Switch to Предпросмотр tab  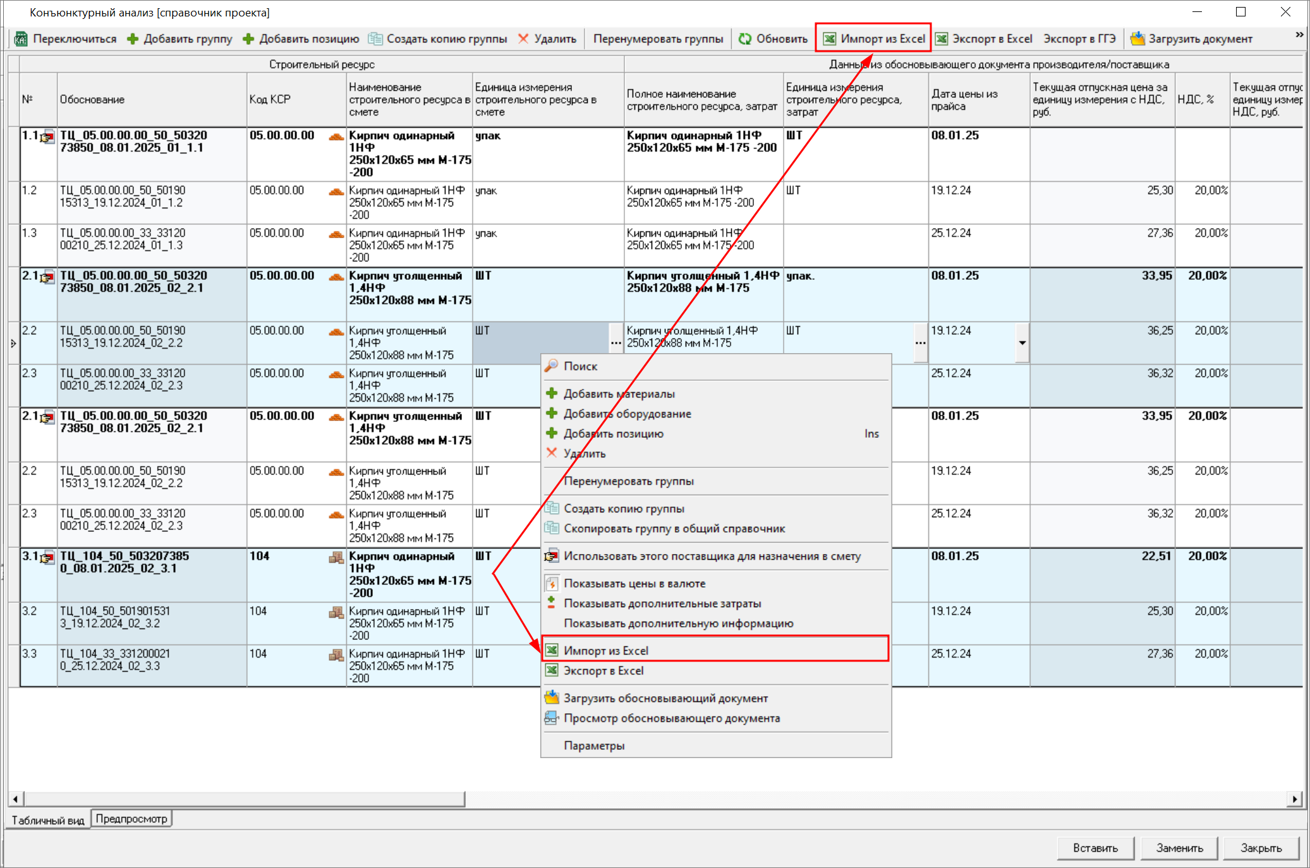(131, 819)
